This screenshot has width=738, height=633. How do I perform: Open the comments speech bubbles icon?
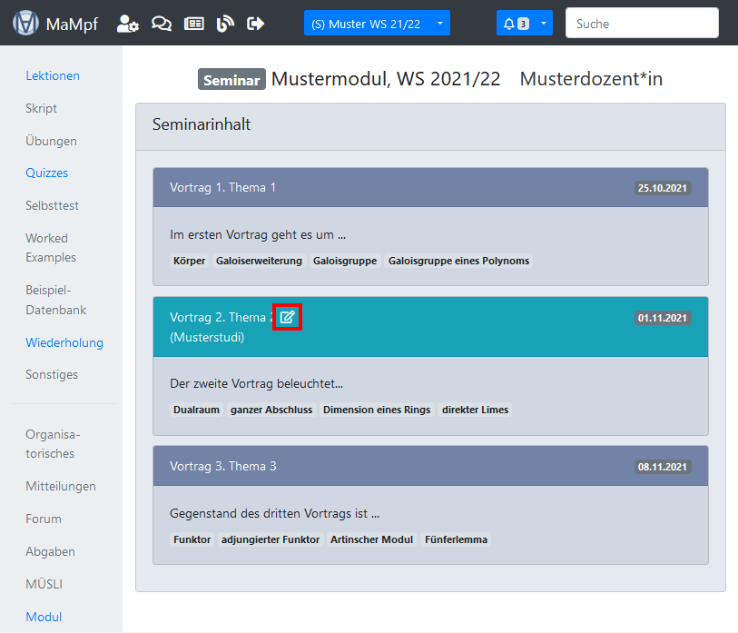coord(162,24)
